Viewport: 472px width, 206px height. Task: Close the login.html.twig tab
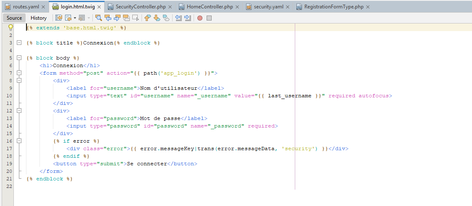[99, 7]
